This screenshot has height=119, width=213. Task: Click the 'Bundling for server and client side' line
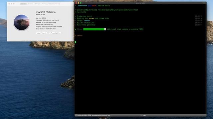coord(93,19)
